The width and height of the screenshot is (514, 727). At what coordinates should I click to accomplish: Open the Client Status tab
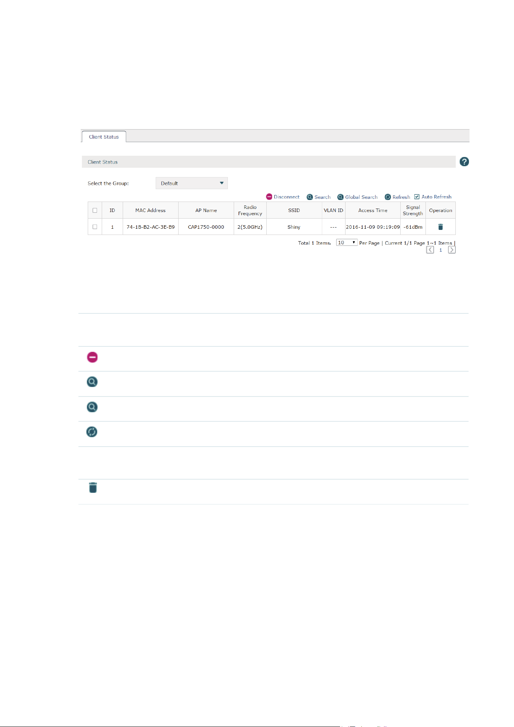104,137
